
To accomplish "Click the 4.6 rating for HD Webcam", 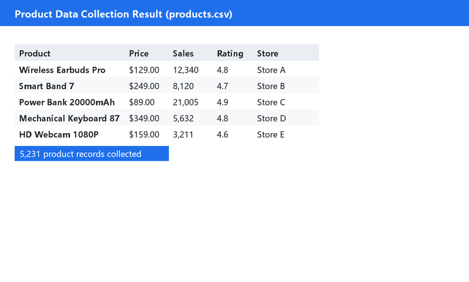I will (x=223, y=135).
